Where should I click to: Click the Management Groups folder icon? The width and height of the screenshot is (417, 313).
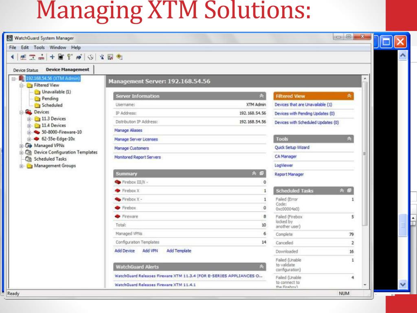point(29,166)
